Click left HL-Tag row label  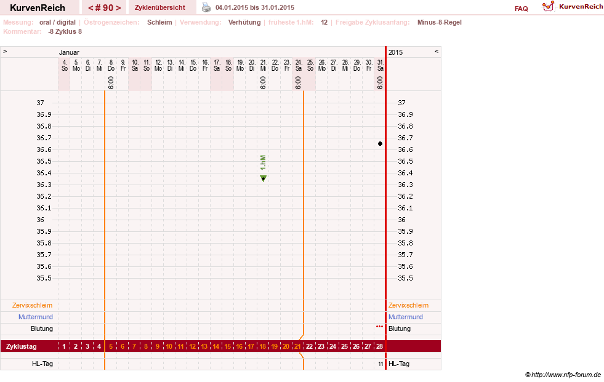point(42,364)
